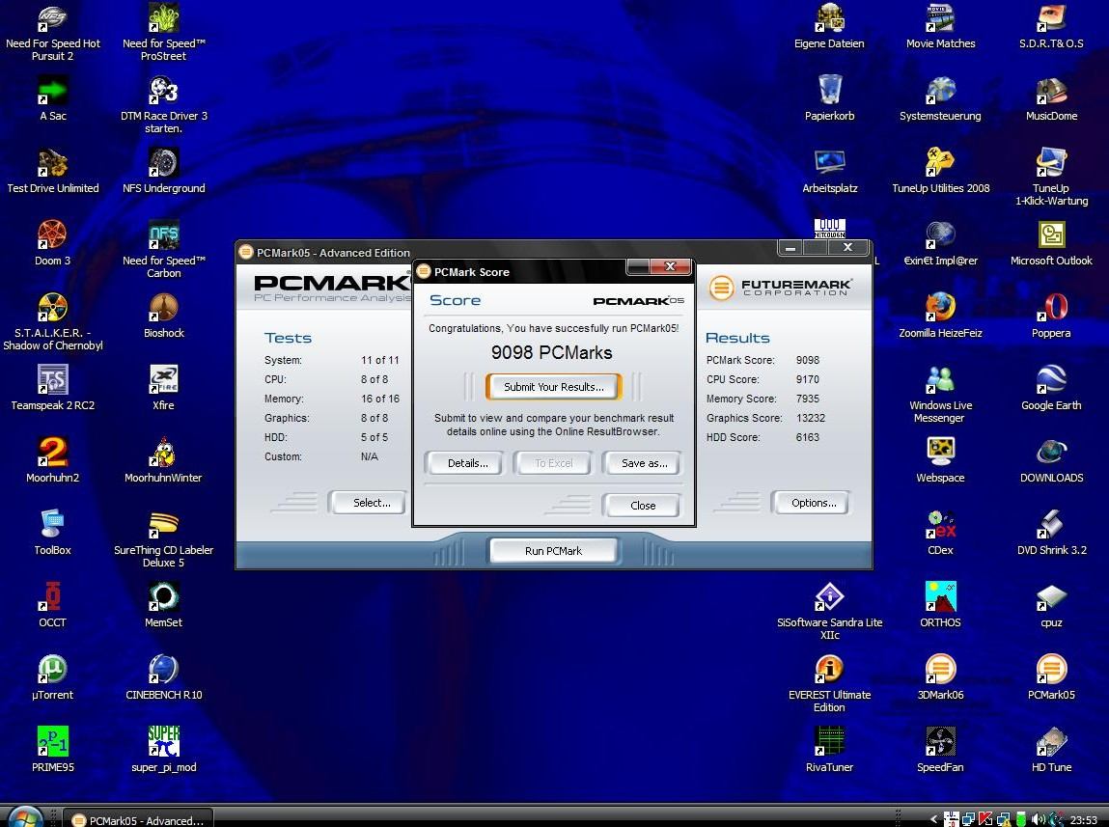Launch Need for Speed Carbon icon
The height and width of the screenshot is (827, 1109).
pos(163,235)
